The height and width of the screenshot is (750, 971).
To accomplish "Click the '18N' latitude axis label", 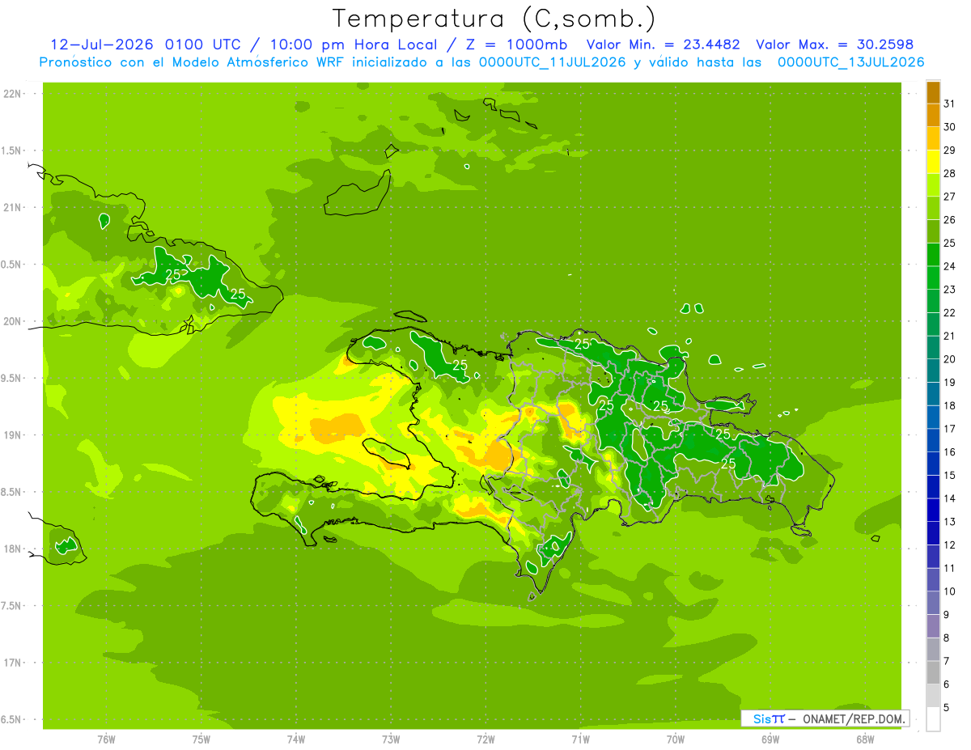I will (14, 549).
